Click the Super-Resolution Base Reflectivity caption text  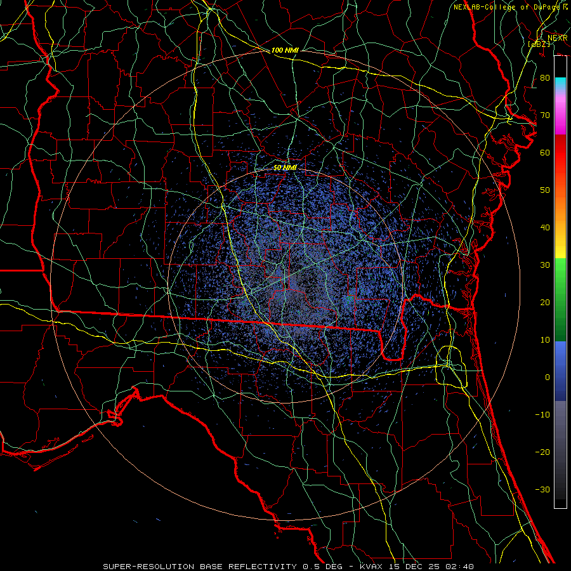289,567
